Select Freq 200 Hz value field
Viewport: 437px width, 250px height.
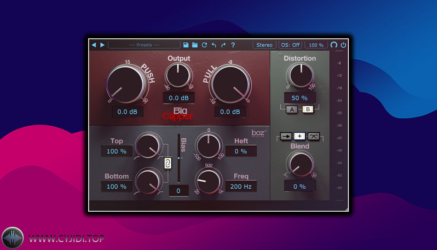point(241,186)
